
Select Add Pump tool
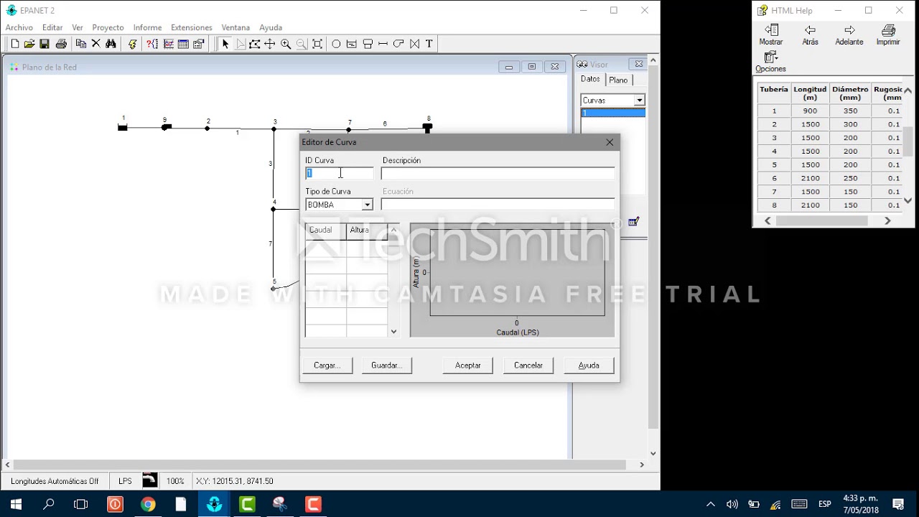pyautogui.click(x=398, y=44)
